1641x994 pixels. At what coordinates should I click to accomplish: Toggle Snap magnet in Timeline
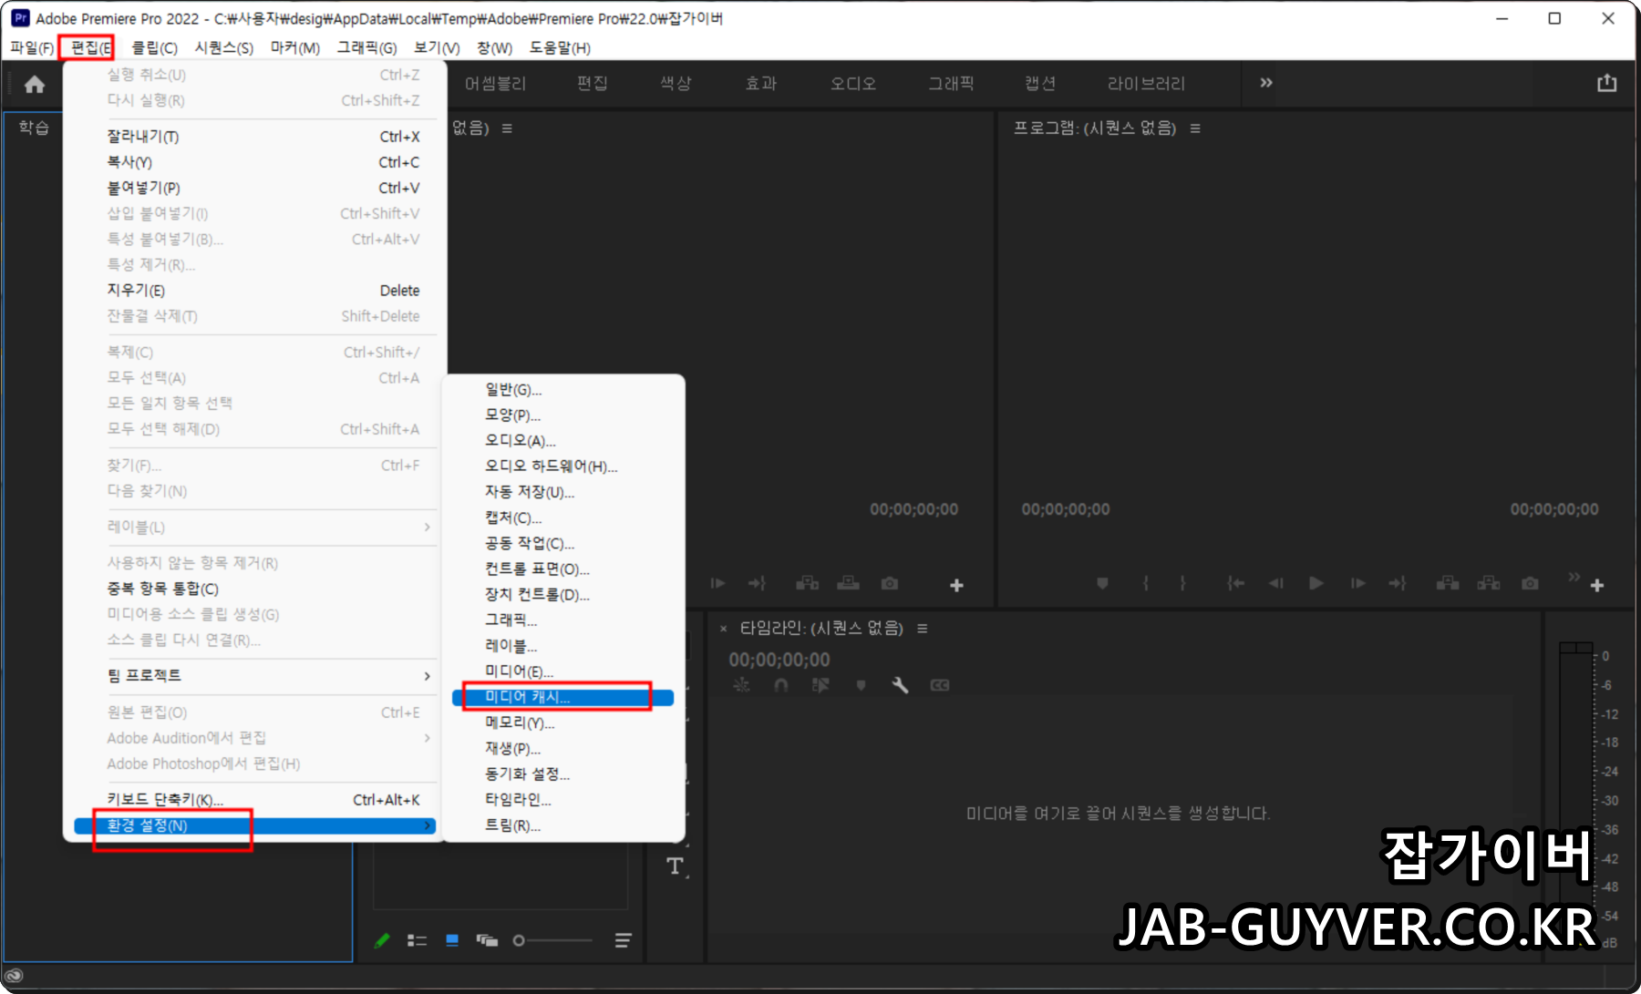coord(781,685)
